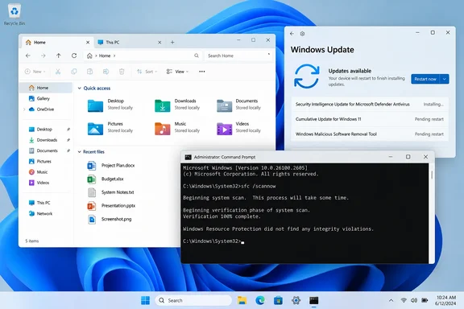Open the View dropdown in File Explorer
464x309 pixels.
tap(177, 72)
